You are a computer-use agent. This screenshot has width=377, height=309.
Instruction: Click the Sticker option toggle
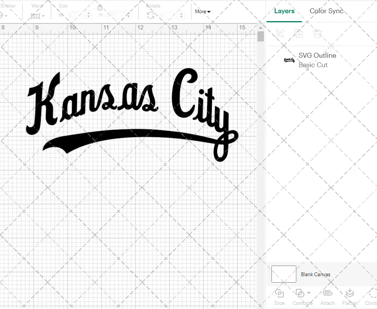(x=2, y=15)
